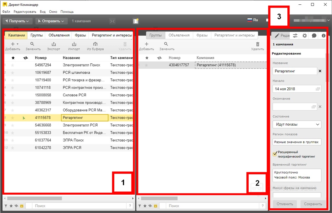Open calendar icon in Окончание date field

314,107
